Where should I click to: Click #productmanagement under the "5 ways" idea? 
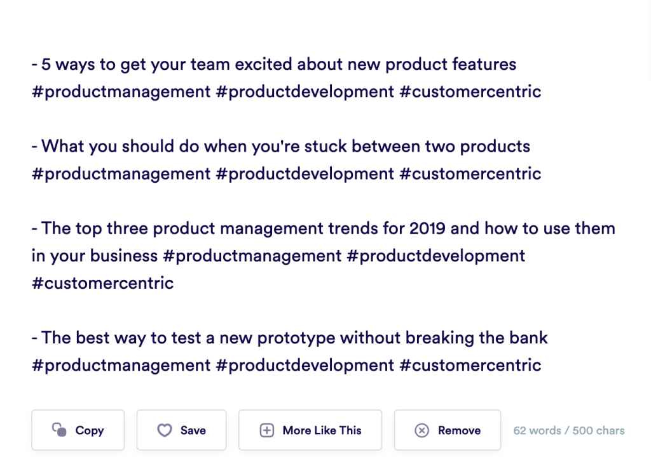[121, 91]
